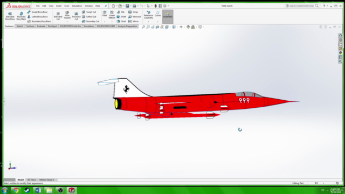Select the Lofted Cut tool

click(x=89, y=17)
